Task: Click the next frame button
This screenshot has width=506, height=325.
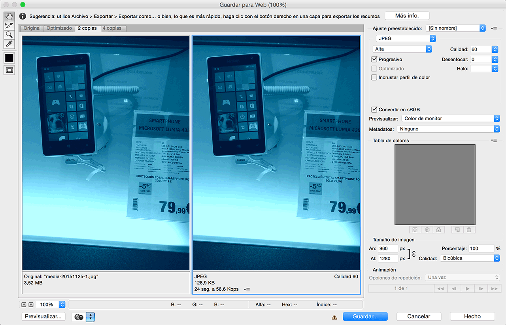Action: [x=481, y=289]
